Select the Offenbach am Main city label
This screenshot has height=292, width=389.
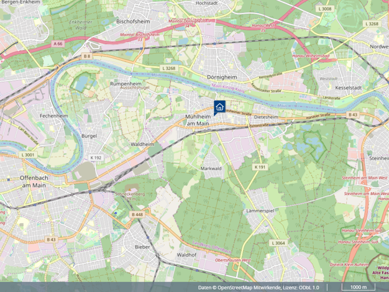click(x=34, y=181)
